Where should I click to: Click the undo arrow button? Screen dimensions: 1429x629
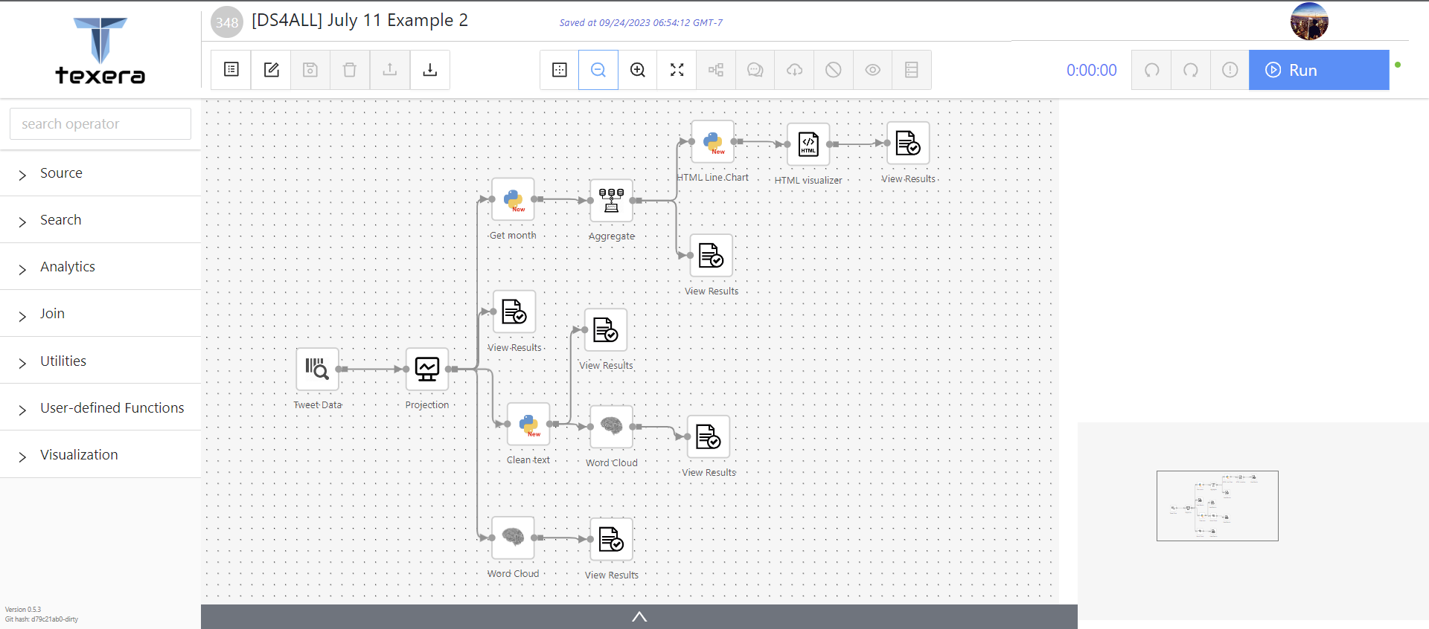[x=1151, y=70]
